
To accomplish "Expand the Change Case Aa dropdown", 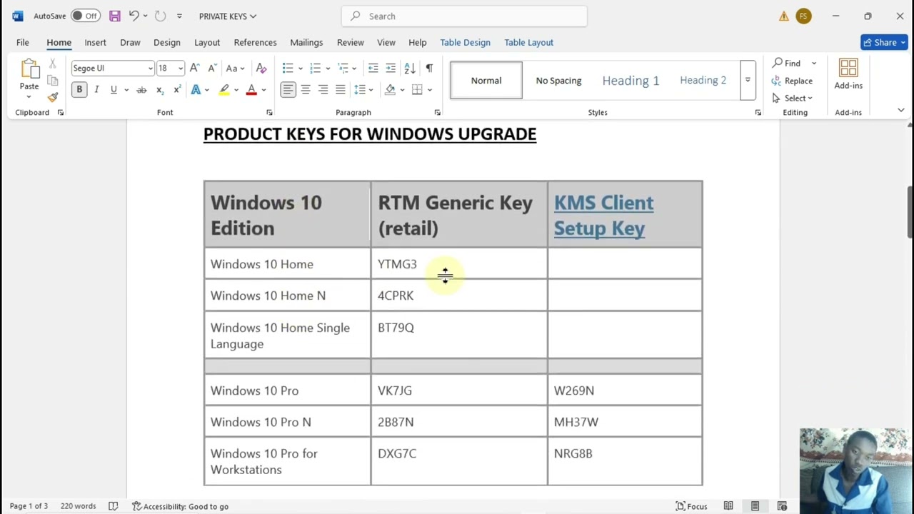I will (x=235, y=68).
